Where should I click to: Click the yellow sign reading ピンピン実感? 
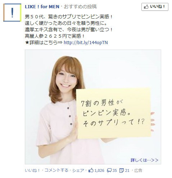(113, 113)
